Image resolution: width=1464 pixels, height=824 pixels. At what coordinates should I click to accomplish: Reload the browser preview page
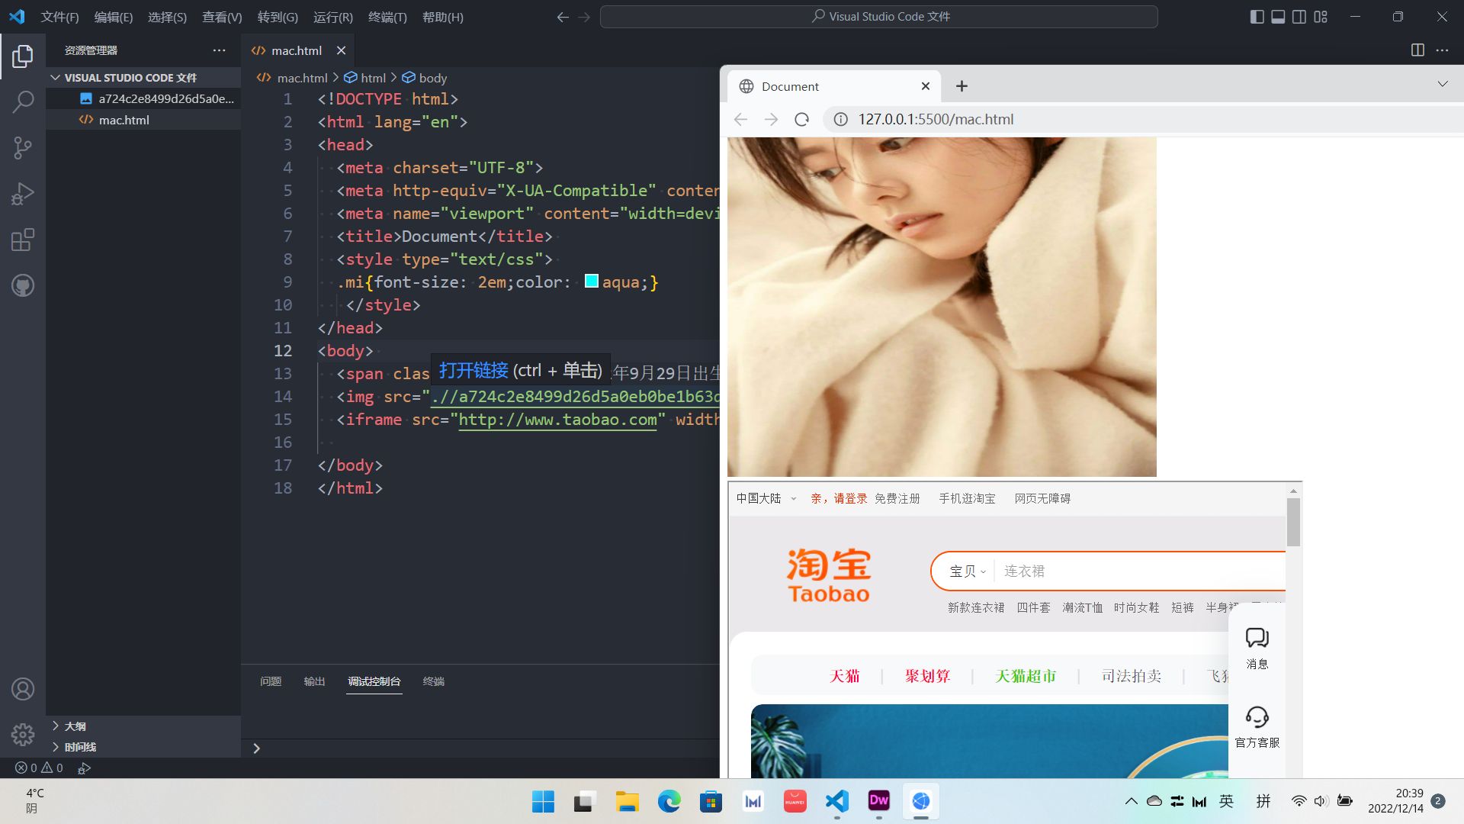[x=801, y=120]
